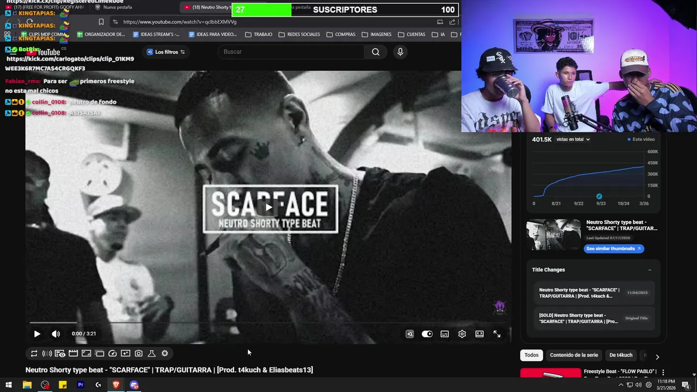Toggle the loop video button below the player

click(34, 353)
